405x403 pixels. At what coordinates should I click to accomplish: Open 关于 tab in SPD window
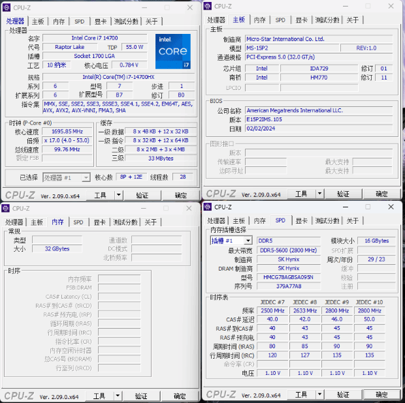pyautogui.click(x=353, y=220)
